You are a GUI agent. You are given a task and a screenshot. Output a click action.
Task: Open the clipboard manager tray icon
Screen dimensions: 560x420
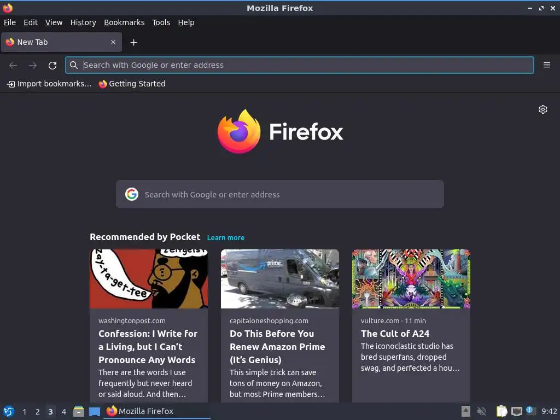coord(501,411)
